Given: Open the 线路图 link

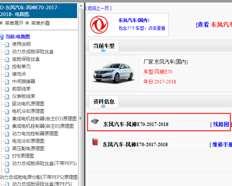Looking at the screenshot, I should (x=221, y=124).
